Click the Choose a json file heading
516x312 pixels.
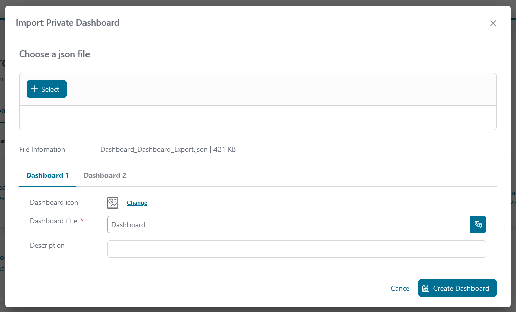(x=55, y=54)
